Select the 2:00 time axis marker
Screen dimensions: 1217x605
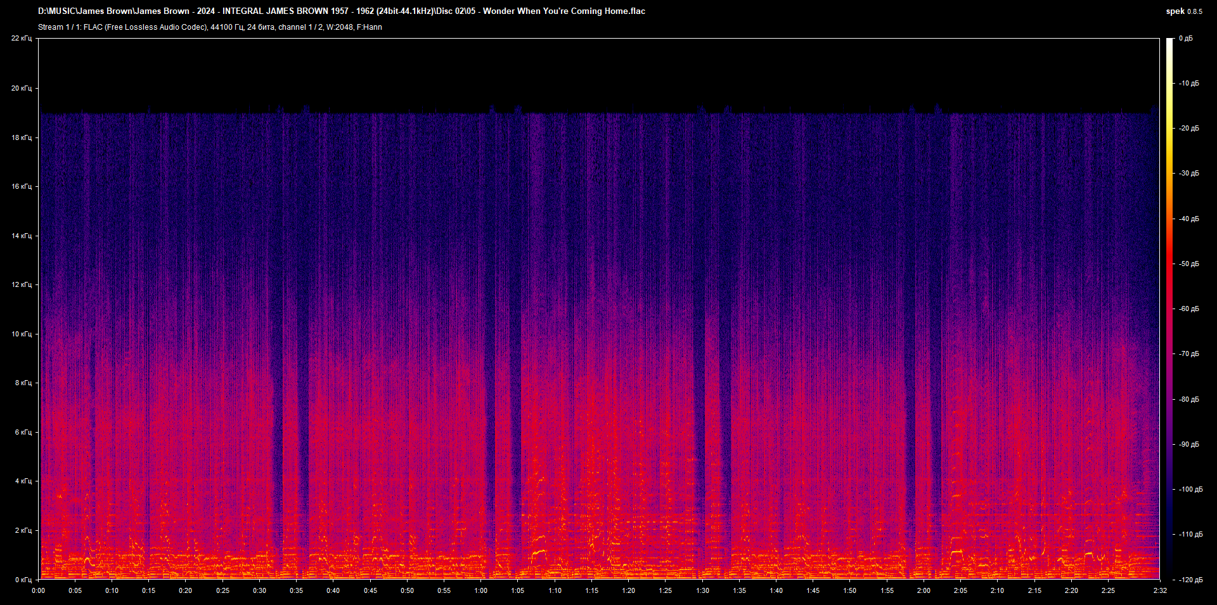(x=924, y=590)
